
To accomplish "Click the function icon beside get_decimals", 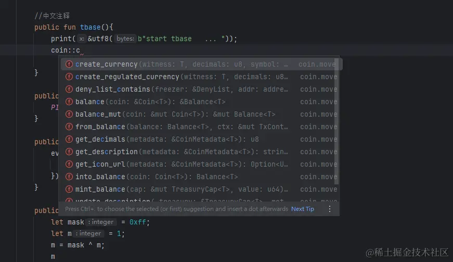I will pyautogui.click(x=69, y=139).
